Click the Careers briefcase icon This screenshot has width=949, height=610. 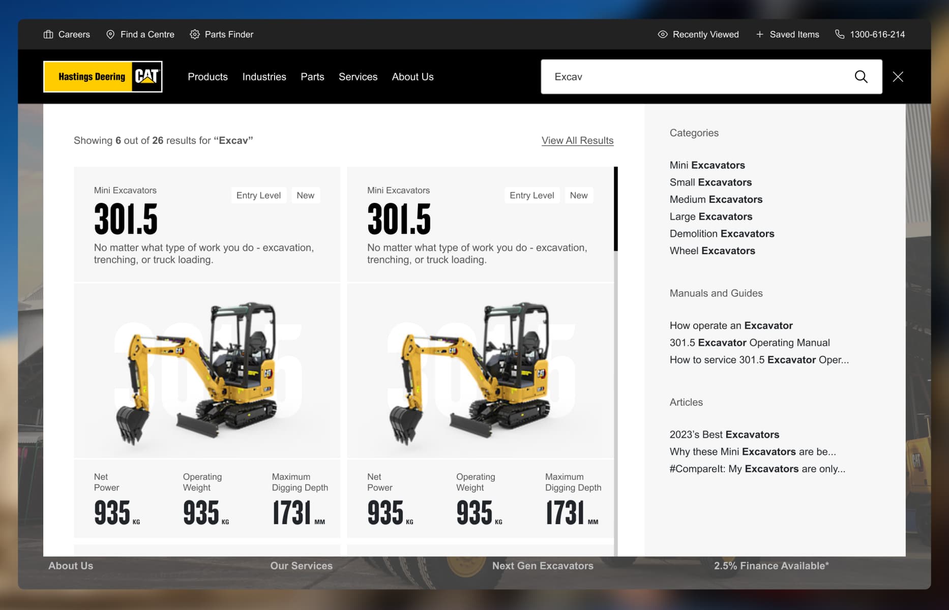(x=47, y=34)
